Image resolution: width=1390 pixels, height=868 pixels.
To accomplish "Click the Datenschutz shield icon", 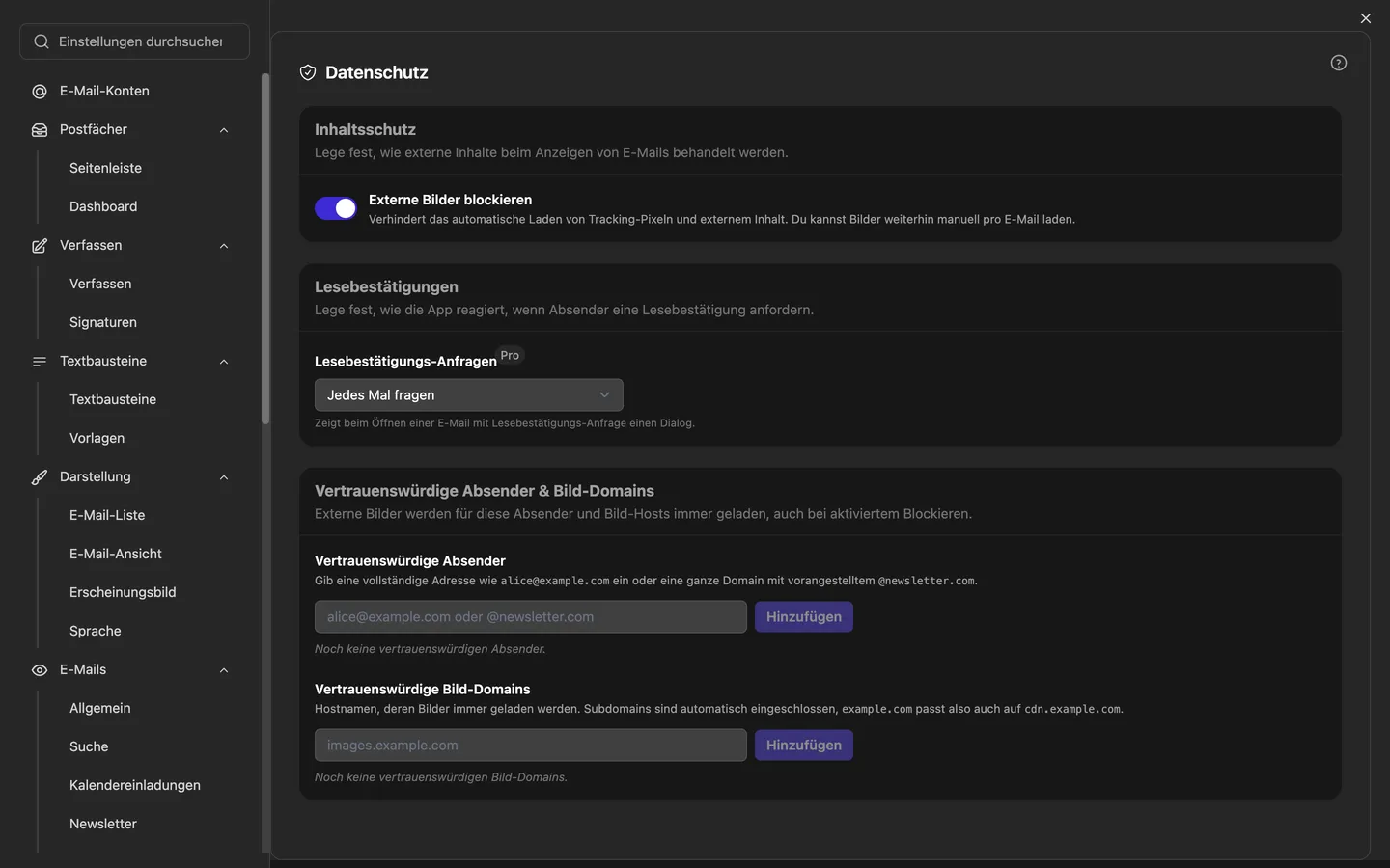I will (x=308, y=72).
